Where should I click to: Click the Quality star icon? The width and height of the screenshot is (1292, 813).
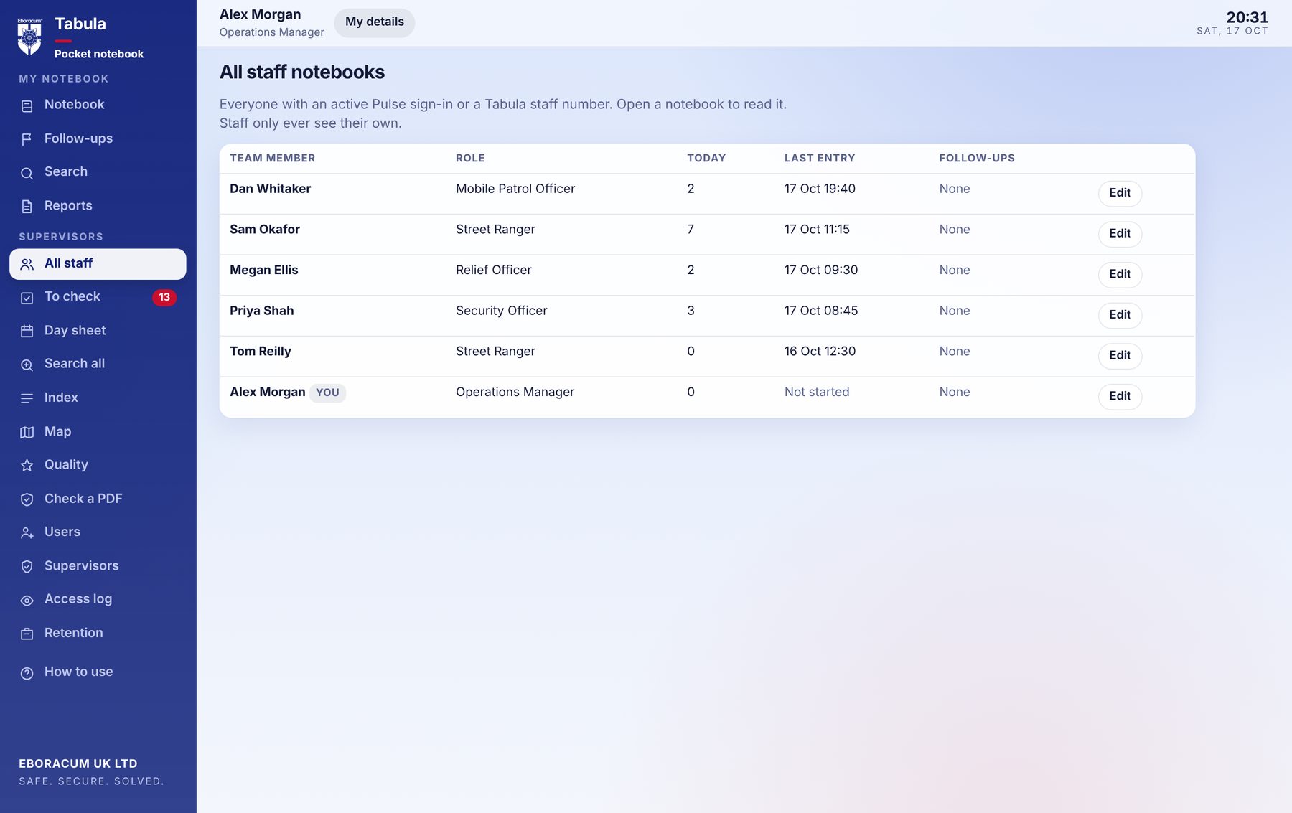click(x=27, y=465)
